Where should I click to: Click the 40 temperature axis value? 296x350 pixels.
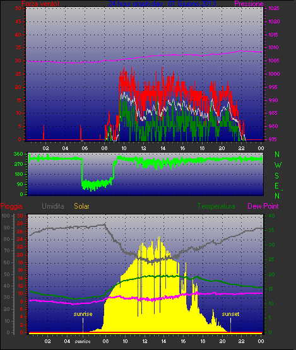point(271,216)
